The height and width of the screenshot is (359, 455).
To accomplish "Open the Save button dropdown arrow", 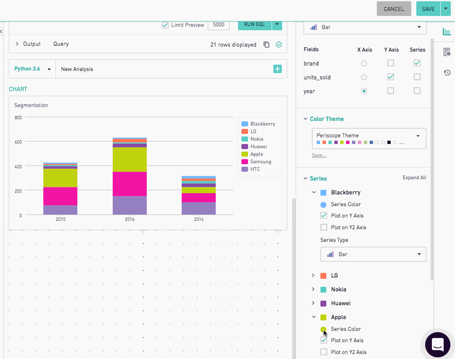I will [x=445, y=9].
